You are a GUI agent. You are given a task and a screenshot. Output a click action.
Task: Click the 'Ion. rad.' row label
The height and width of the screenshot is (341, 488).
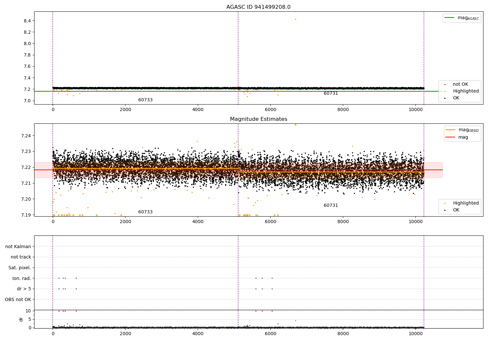pyautogui.click(x=22, y=278)
